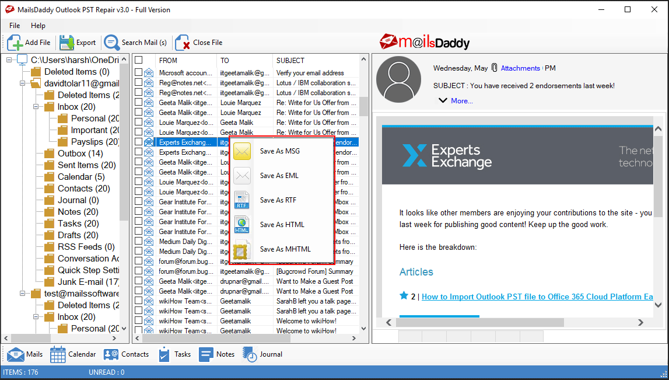
Task: Collapse davidtolar11 Inbox (20) node
Action: [36, 107]
